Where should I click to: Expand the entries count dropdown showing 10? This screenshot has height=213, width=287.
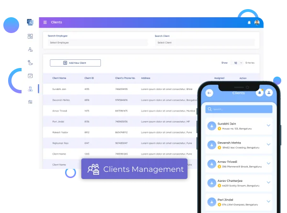pyautogui.click(x=237, y=63)
